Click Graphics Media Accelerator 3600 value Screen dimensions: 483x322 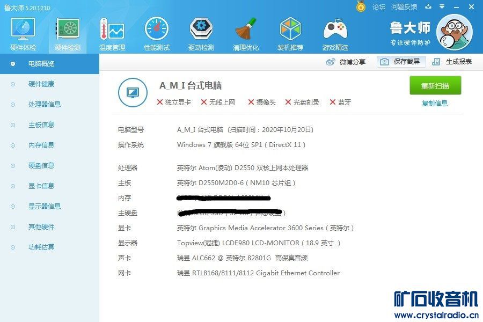[x=265, y=228]
